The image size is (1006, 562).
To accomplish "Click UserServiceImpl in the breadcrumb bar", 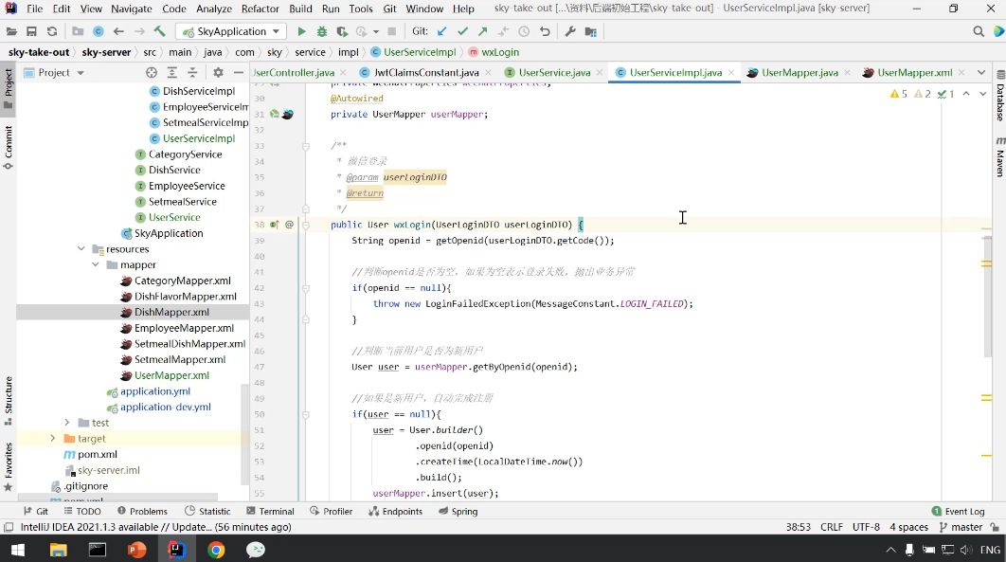I will coord(413,52).
